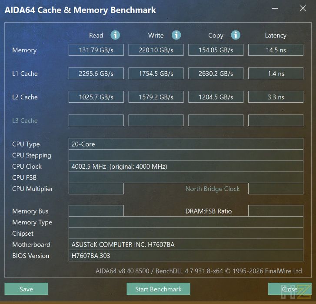Click the CPU Clock value 4002.5 MHz
This screenshot has width=316, height=304.
coord(186,166)
